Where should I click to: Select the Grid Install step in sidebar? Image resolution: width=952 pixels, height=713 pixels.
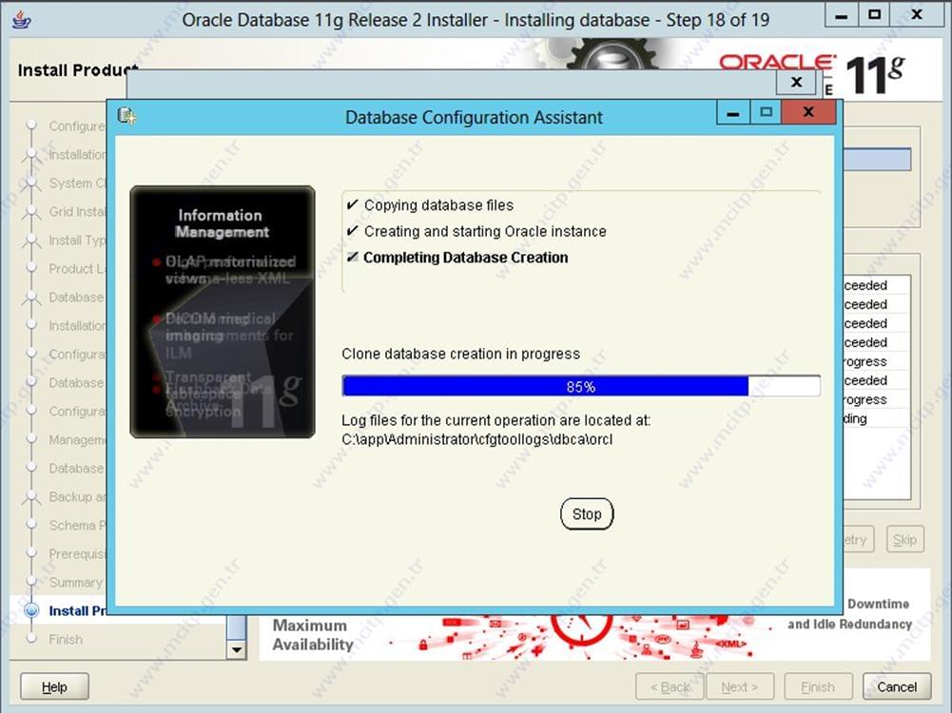77,212
